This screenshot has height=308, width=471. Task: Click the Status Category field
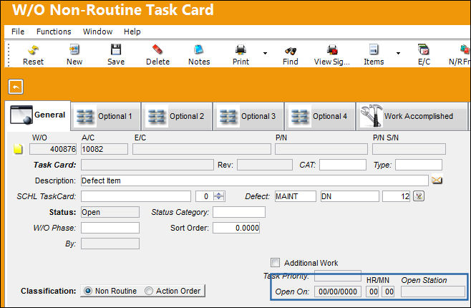tap(239, 212)
